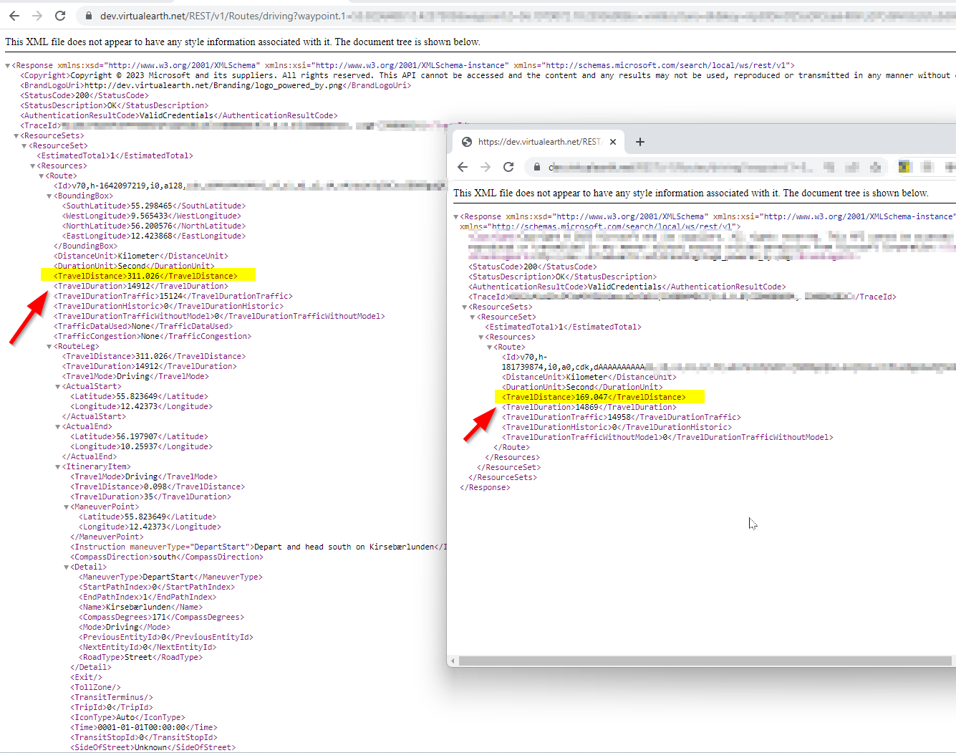The image size is (956, 753).
Task: Click the Instruction maneuverType DepartStart line
Action: [258, 547]
